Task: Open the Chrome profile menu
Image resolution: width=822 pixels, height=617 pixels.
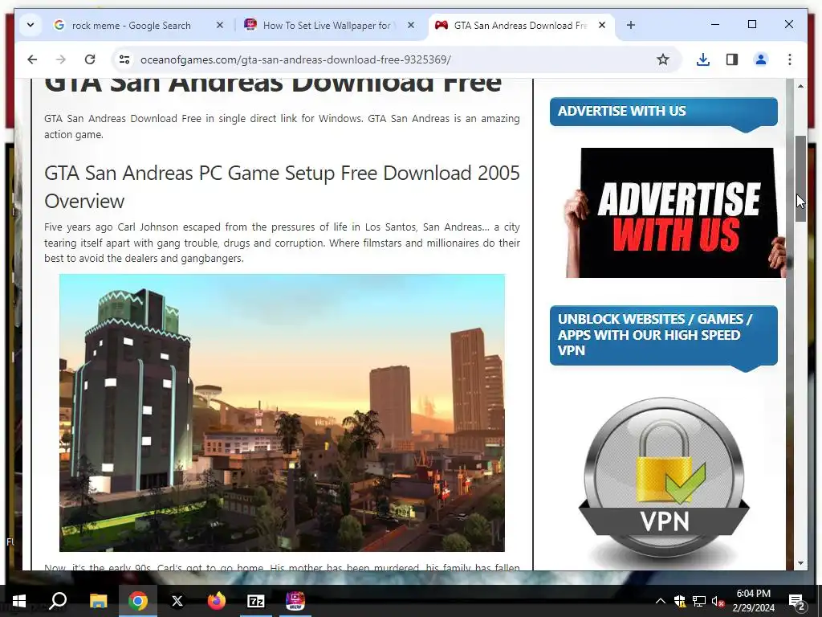Action: 761,59
